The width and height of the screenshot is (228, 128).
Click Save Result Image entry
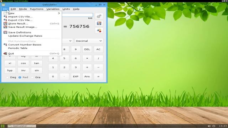(x=32, y=27)
